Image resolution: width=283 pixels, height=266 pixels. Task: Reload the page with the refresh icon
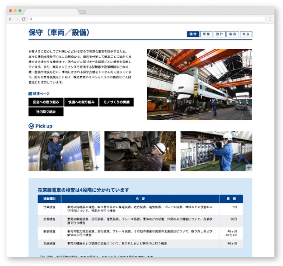(23, 19)
